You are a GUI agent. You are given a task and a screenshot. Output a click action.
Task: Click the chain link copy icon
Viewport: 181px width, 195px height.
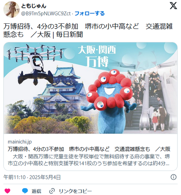coord(52,191)
